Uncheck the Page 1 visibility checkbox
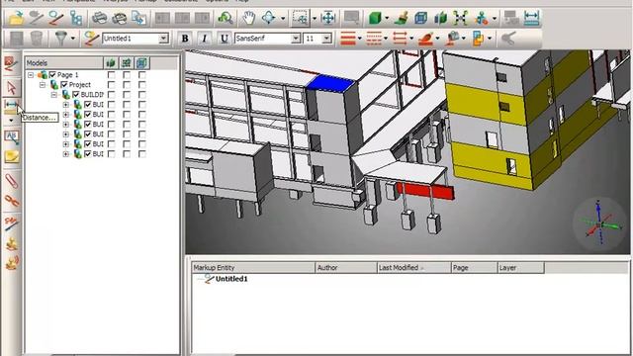This screenshot has width=633, height=356. point(52,75)
